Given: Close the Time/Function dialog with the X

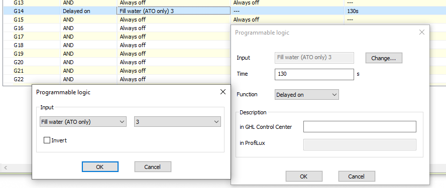Looking at the screenshot, I should 422,32.
